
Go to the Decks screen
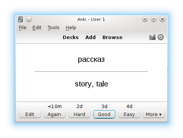71,38
